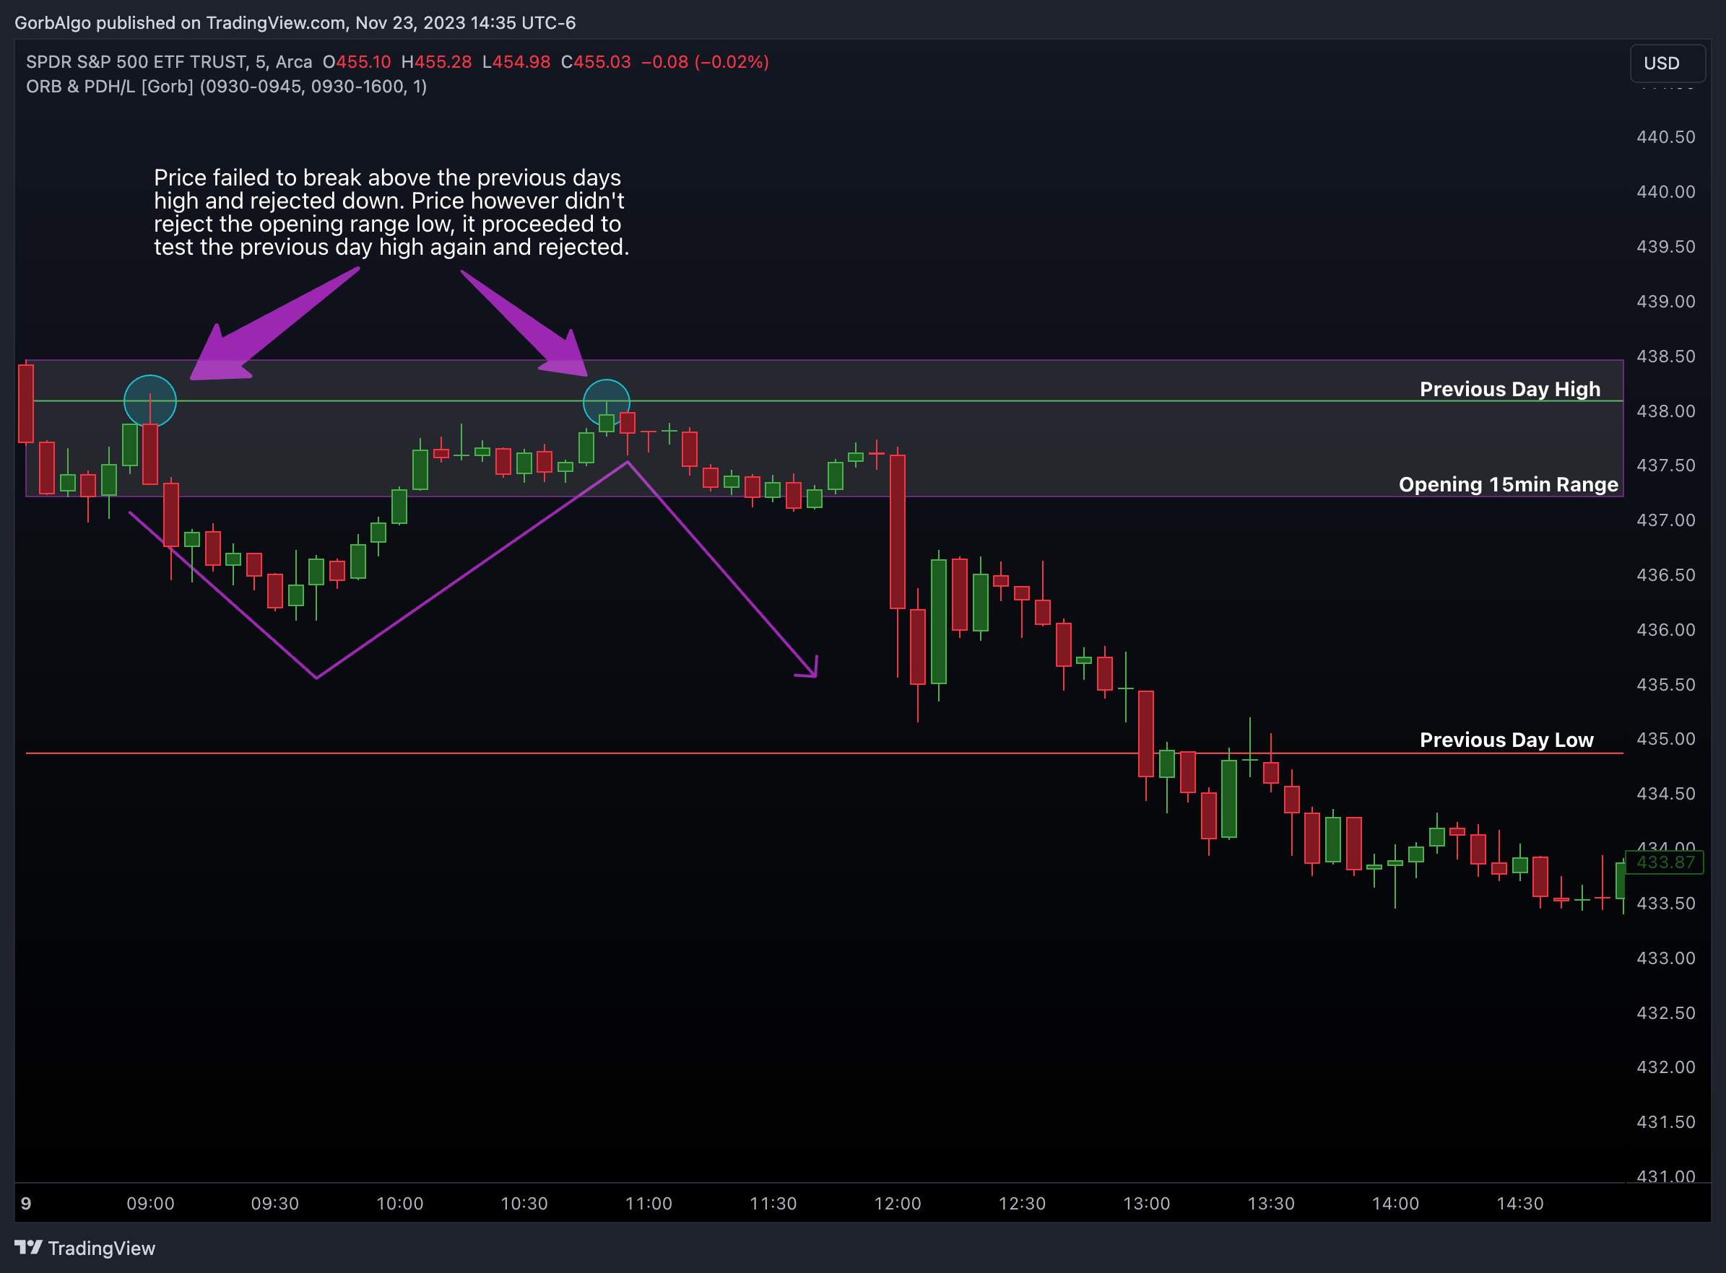The height and width of the screenshot is (1273, 1726).
Task: Select the Previous Day Low label
Action: [1506, 740]
